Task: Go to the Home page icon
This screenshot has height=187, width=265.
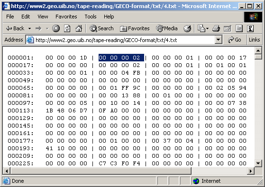Action: click(79, 28)
